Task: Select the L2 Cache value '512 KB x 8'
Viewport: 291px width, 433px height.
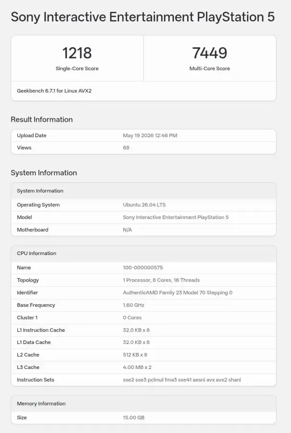Action: (135, 355)
